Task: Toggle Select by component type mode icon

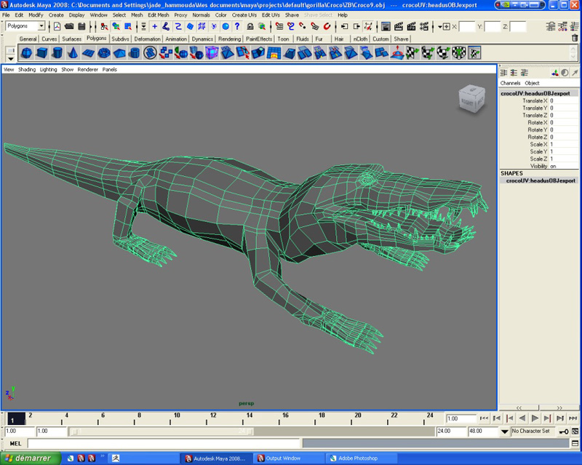Action: pos(128,26)
